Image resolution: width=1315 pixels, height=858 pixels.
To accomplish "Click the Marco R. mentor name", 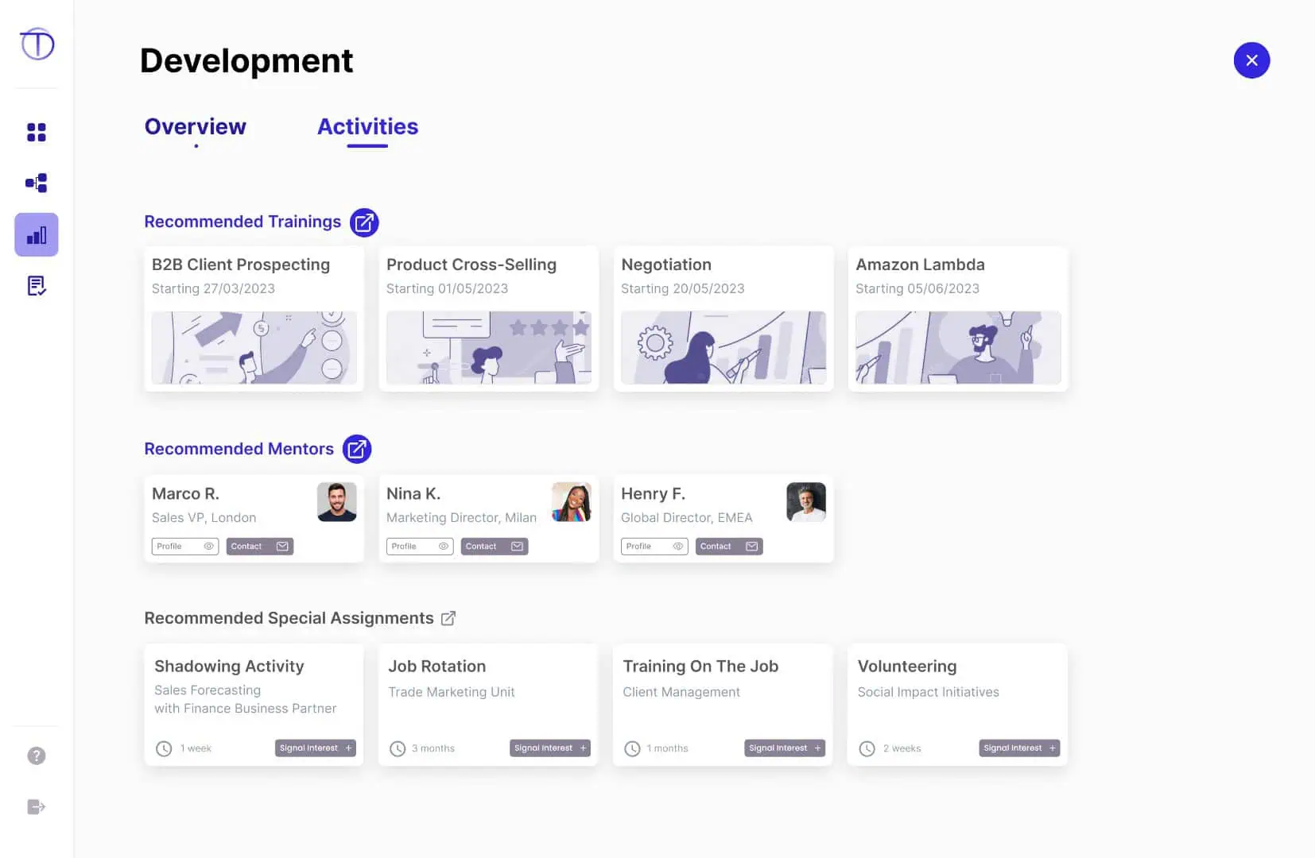I will click(x=185, y=493).
